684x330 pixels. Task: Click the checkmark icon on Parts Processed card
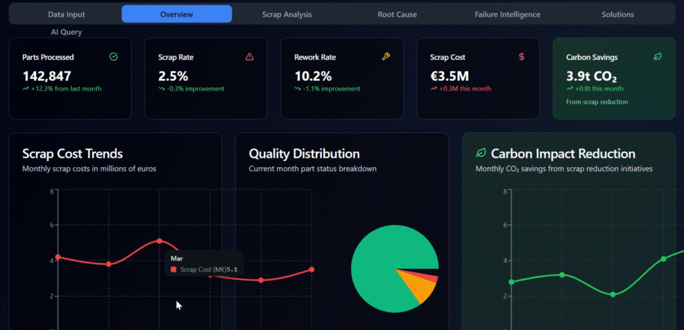coord(114,57)
